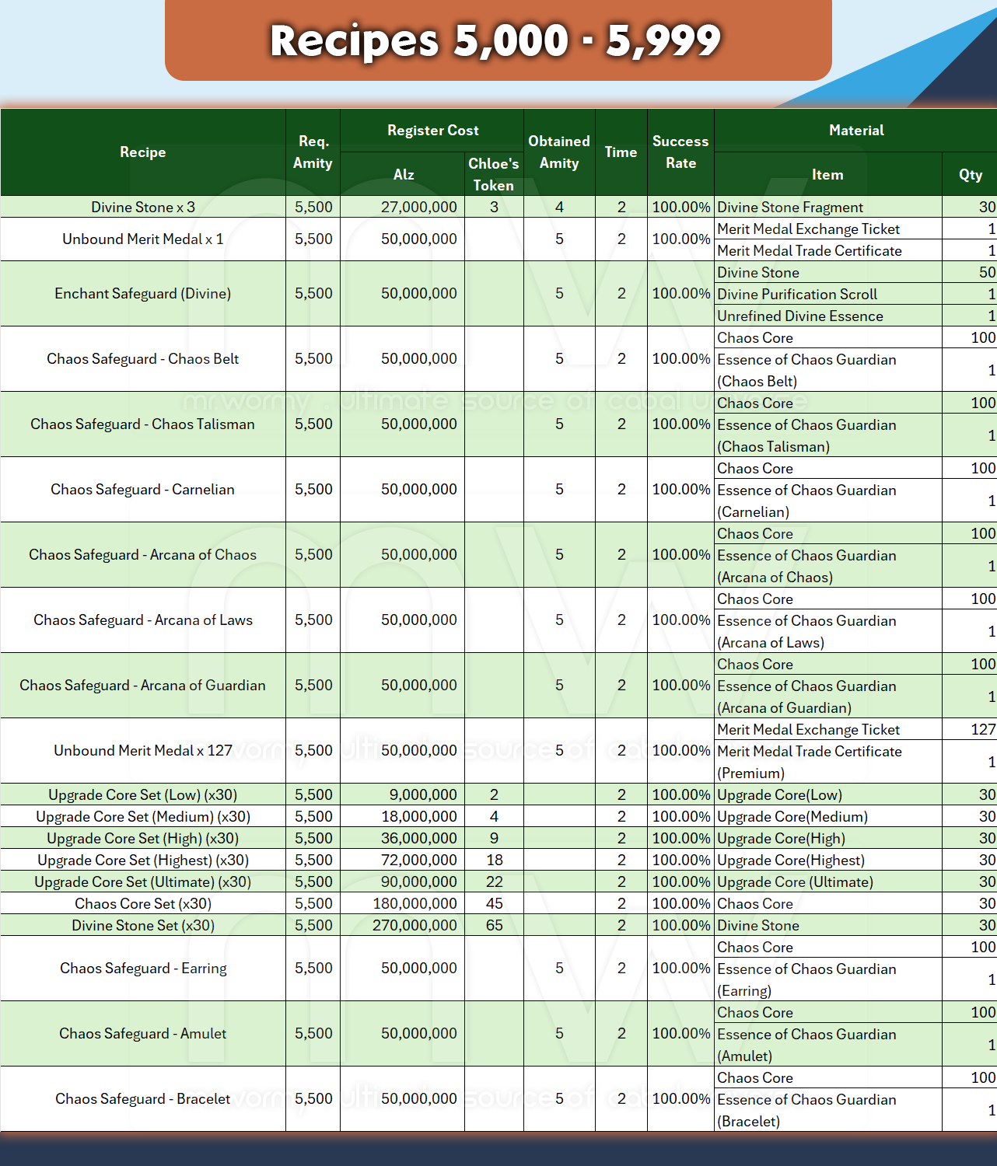Click the Success Rate column header

pos(680,152)
